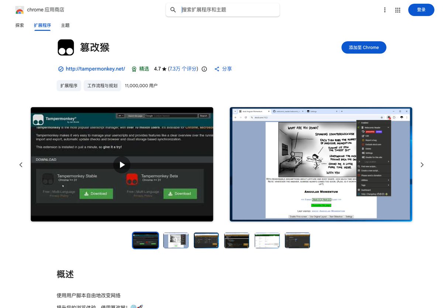Focus the extensions and themes search field

pyautogui.click(x=223, y=10)
